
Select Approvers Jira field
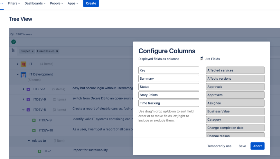pos(235,95)
